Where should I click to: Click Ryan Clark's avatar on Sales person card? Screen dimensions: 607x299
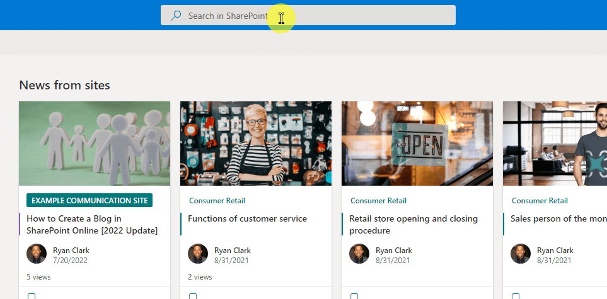click(x=521, y=254)
